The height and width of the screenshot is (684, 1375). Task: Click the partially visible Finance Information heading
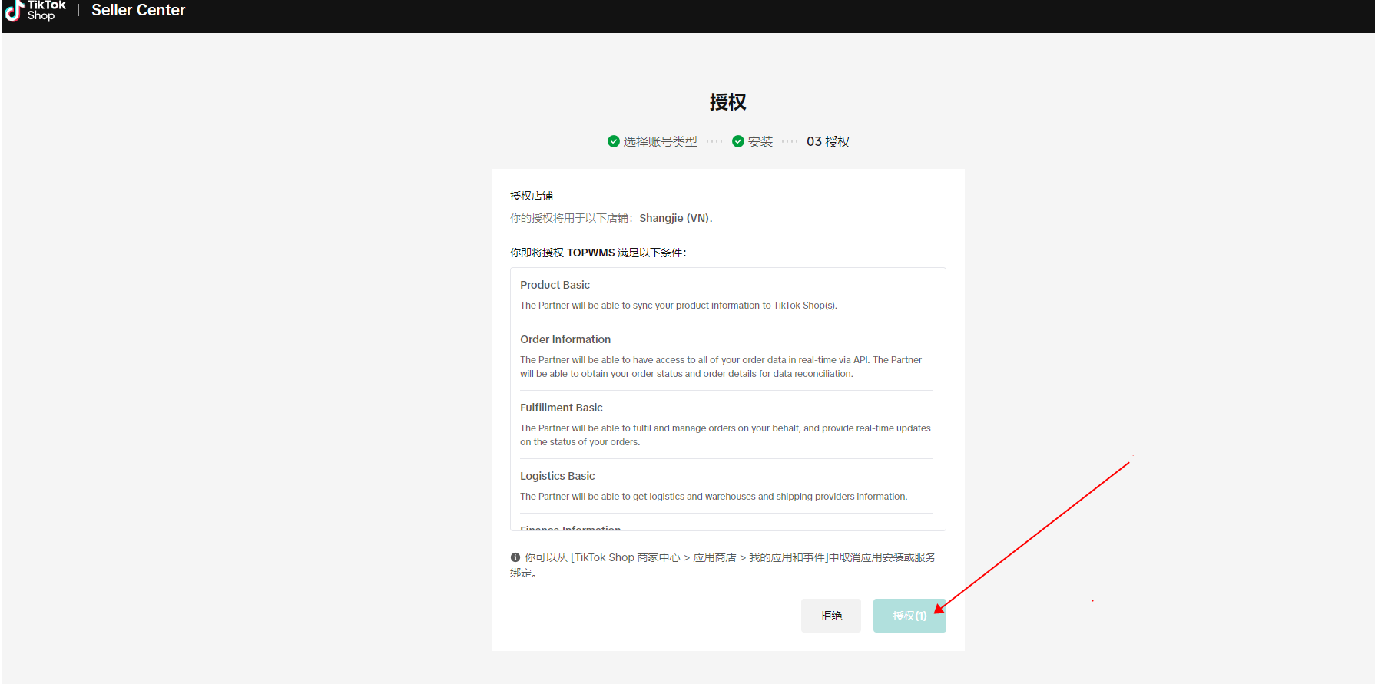pyautogui.click(x=570, y=528)
